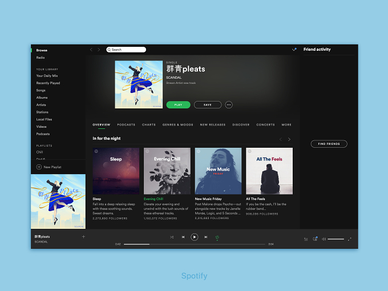
Task: Open the large pleats album cover
Action: tap(139, 84)
